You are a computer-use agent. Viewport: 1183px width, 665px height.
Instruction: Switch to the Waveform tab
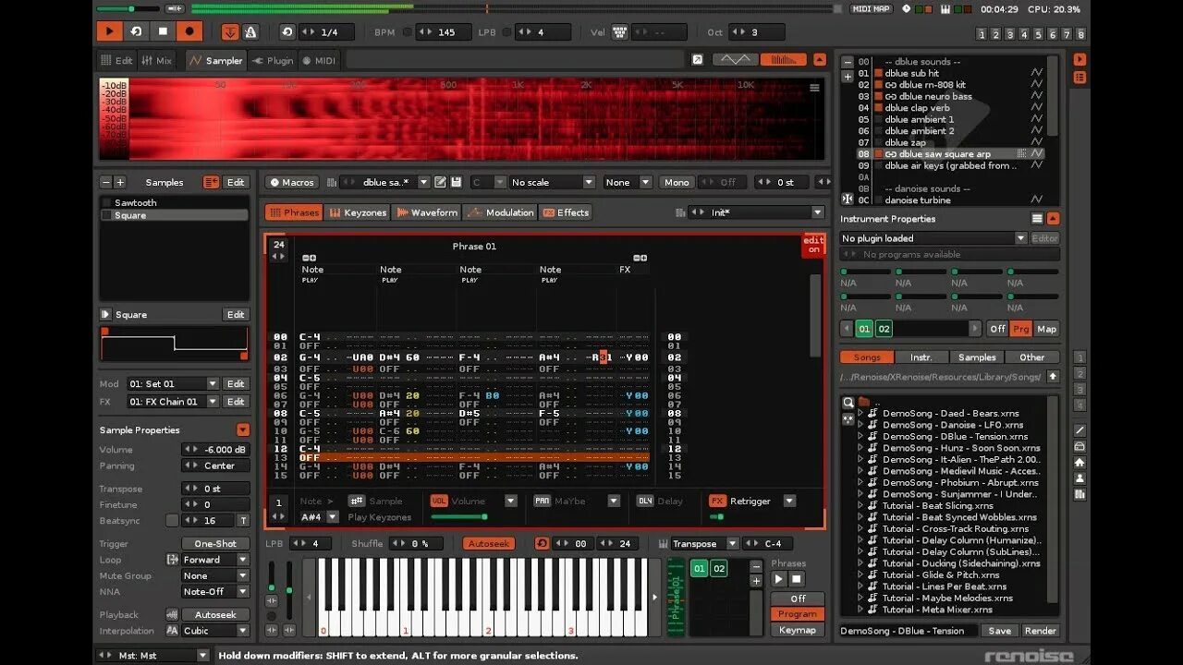(x=426, y=212)
